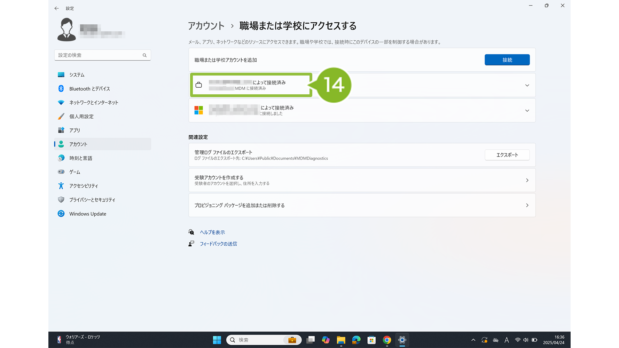Open the Windows Start menu
The height and width of the screenshot is (348, 619).
pyautogui.click(x=217, y=340)
